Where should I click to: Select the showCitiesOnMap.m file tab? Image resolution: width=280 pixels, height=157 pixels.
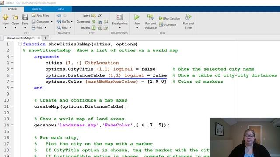pos(21,38)
